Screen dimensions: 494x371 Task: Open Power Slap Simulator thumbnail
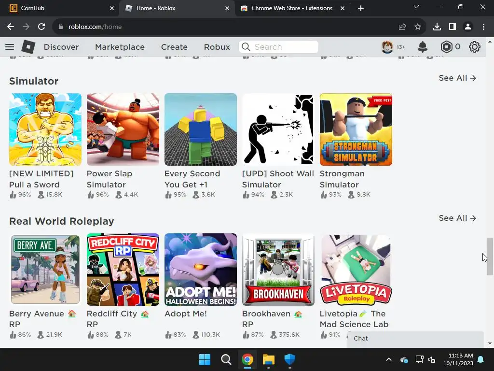[x=123, y=129]
